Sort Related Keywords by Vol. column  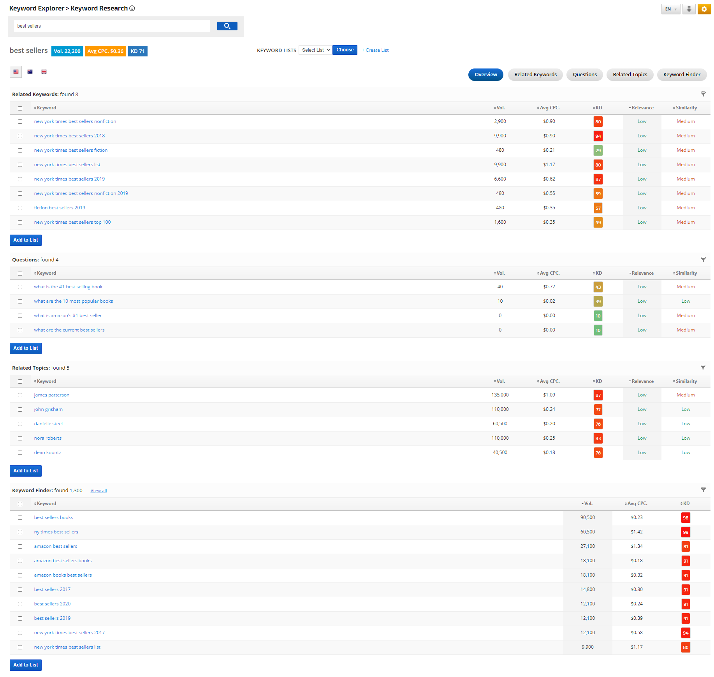click(499, 108)
